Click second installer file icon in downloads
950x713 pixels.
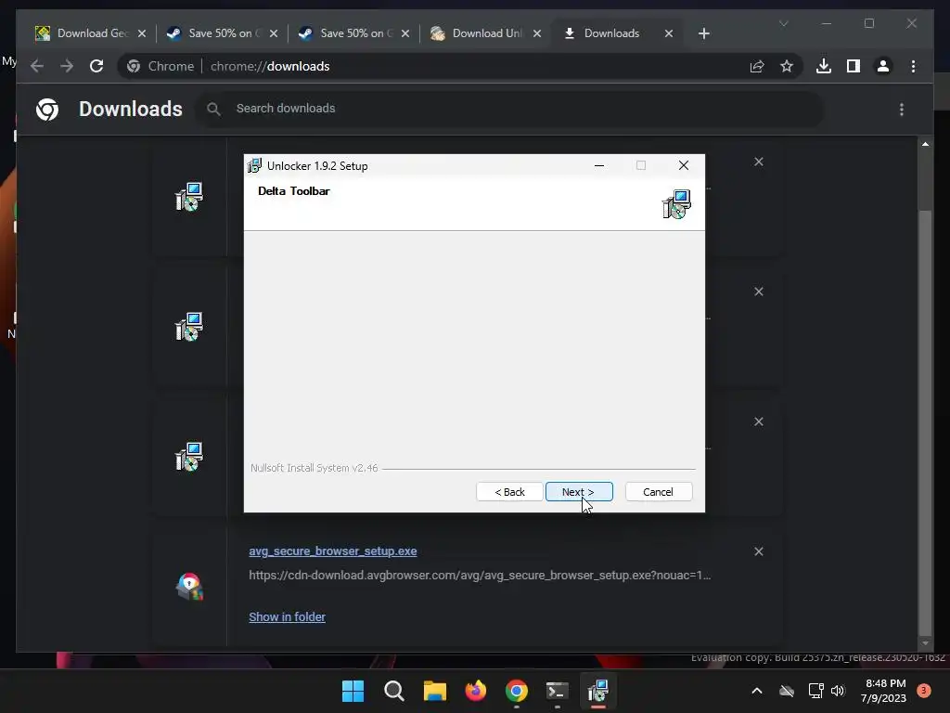(189, 327)
